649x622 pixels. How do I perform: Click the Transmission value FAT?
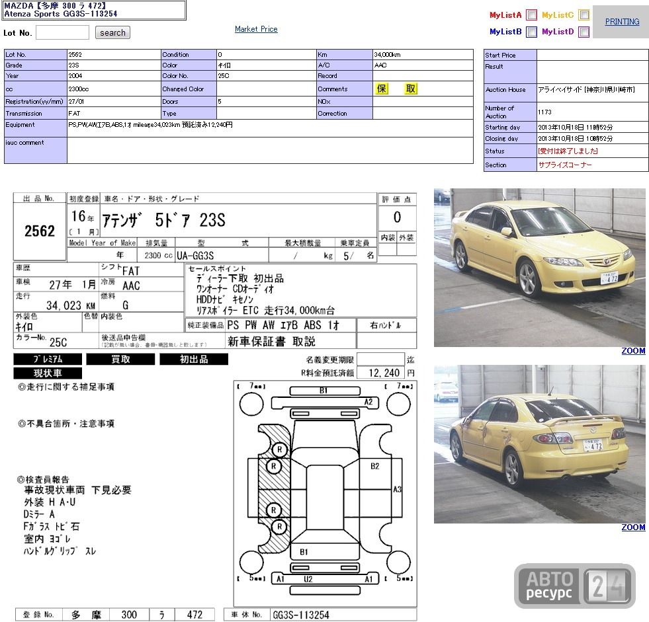click(74, 113)
